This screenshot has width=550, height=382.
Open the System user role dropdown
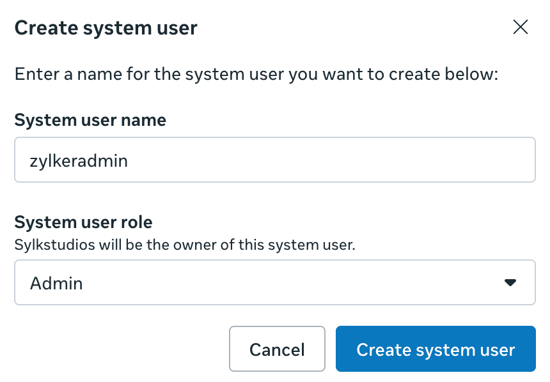(x=274, y=282)
